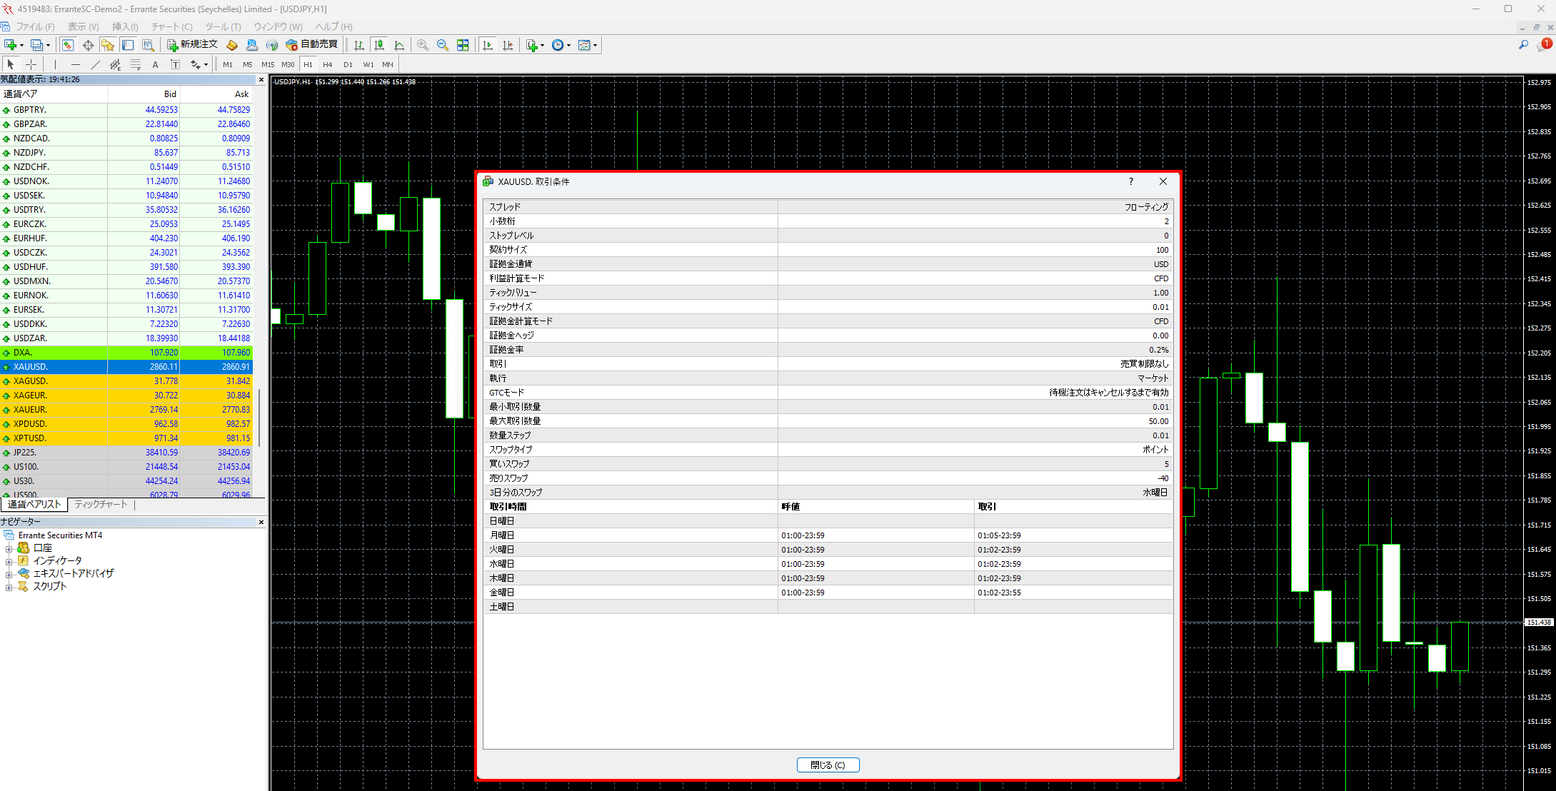Zoom in on the chart with magnifier plus
1556x791 pixels.
pyautogui.click(x=423, y=45)
